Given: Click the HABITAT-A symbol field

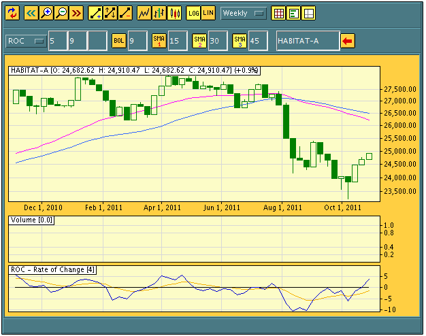Looking at the screenshot, I should [x=307, y=41].
